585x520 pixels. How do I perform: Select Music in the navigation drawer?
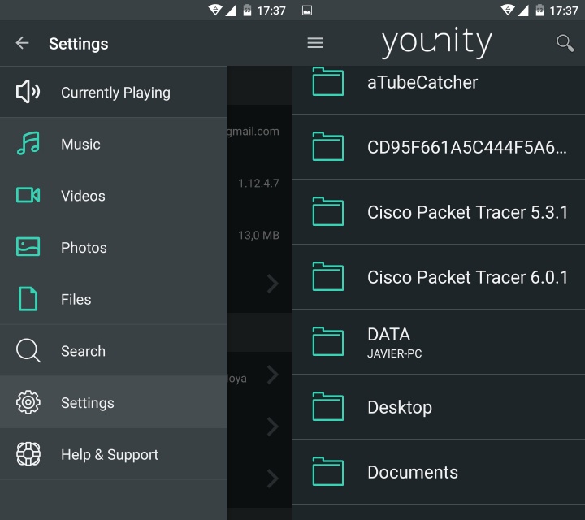click(x=114, y=144)
